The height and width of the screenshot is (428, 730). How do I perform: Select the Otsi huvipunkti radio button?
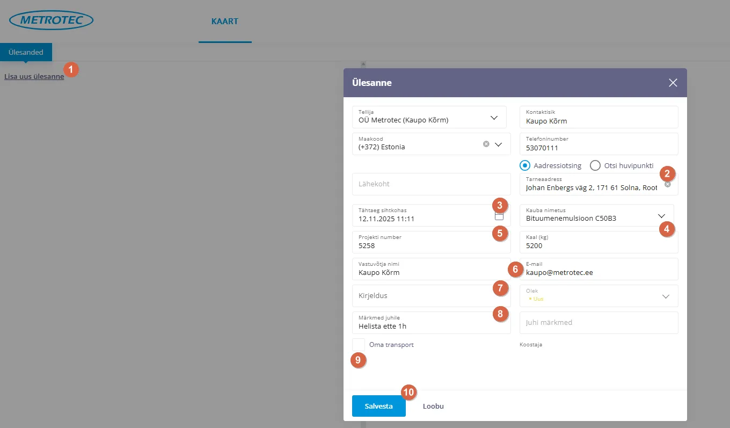(x=595, y=165)
